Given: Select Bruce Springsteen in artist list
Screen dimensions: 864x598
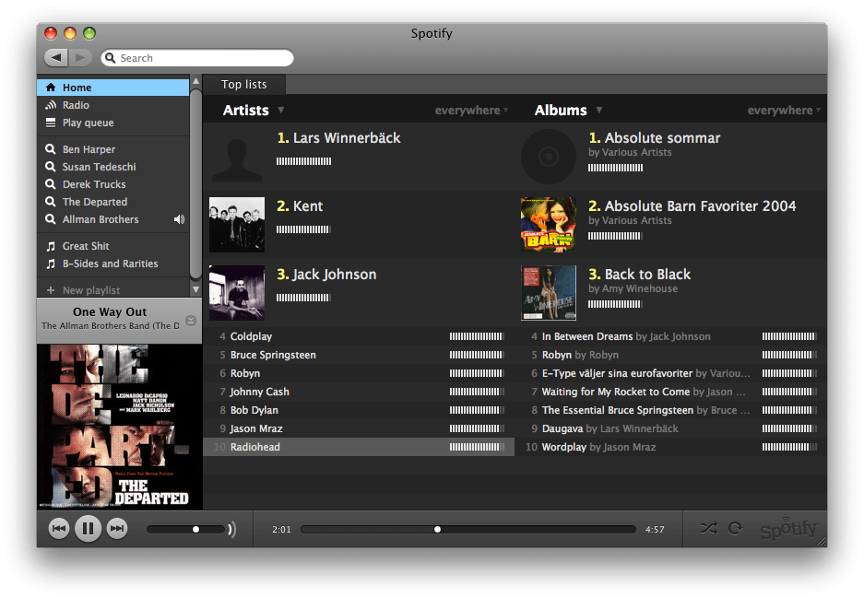Looking at the screenshot, I should pyautogui.click(x=359, y=355).
